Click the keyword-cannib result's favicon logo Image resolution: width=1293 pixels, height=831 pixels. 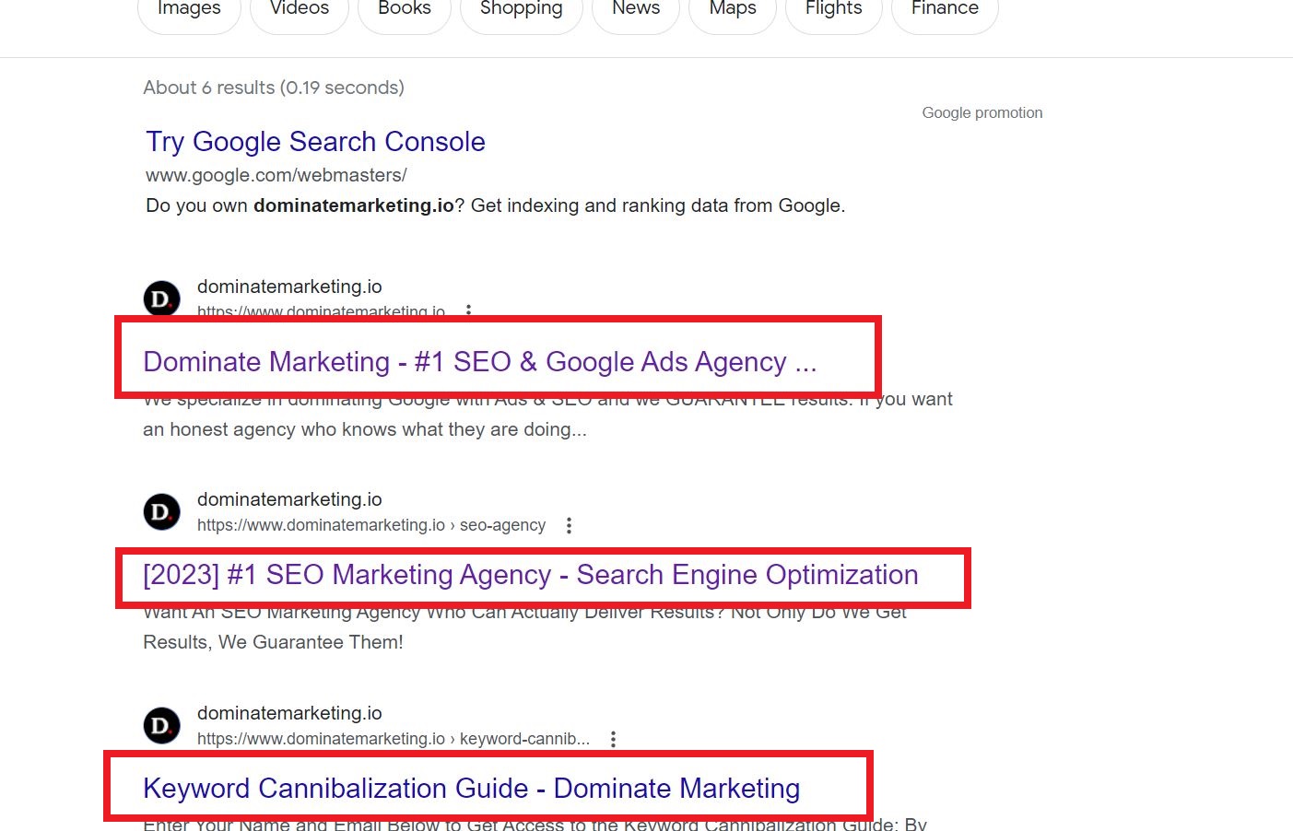(x=161, y=725)
